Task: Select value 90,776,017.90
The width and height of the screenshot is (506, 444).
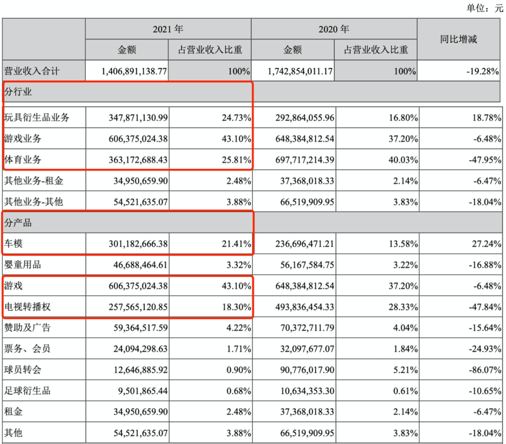Action: [307, 370]
